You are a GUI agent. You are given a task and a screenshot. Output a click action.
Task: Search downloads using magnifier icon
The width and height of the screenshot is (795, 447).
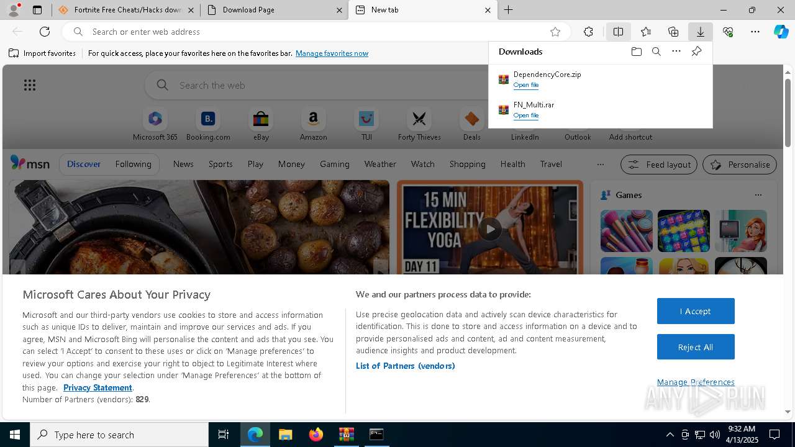656,52
